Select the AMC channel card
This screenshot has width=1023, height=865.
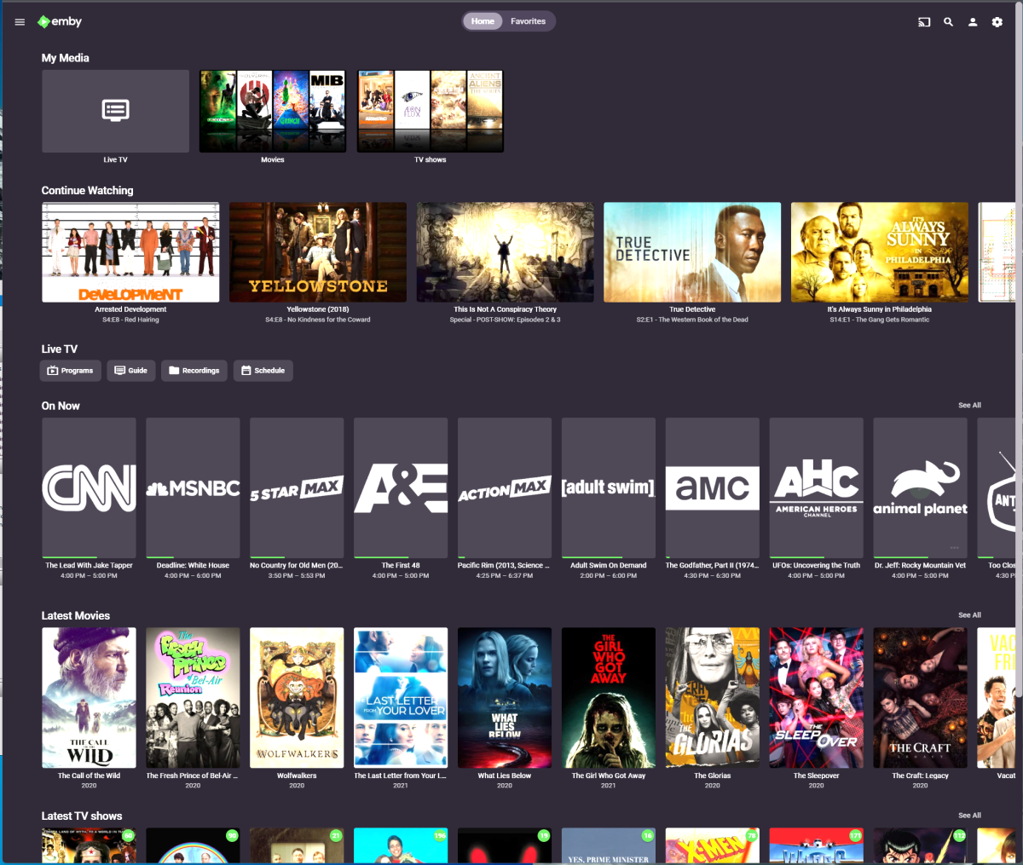coord(713,487)
